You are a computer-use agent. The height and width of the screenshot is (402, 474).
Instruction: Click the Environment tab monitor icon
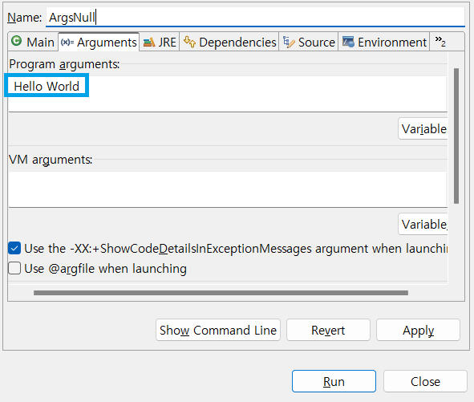point(348,42)
